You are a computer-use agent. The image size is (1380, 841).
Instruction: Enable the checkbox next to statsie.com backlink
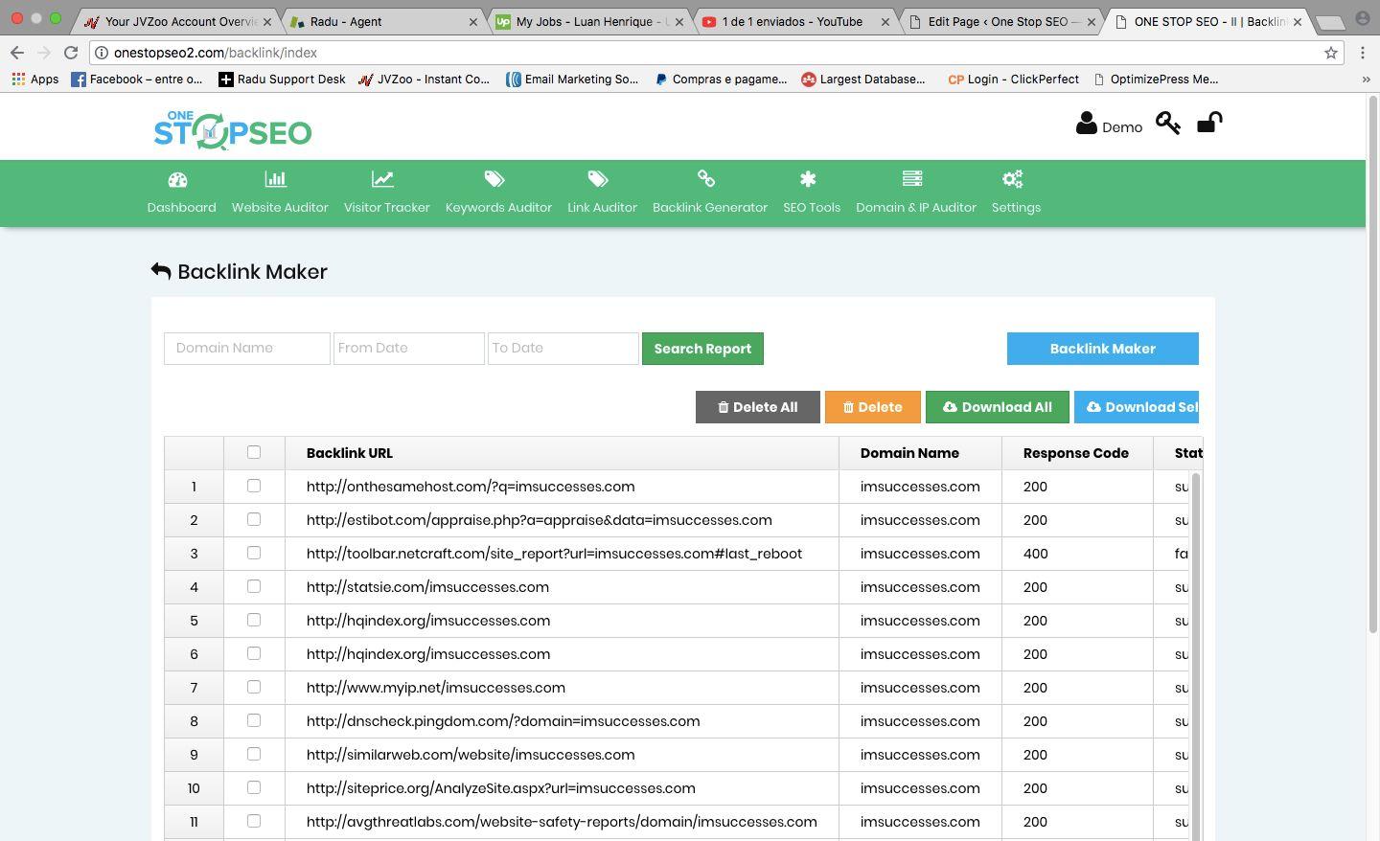[254, 586]
